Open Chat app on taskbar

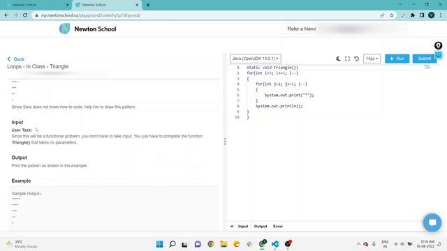(x=198, y=244)
